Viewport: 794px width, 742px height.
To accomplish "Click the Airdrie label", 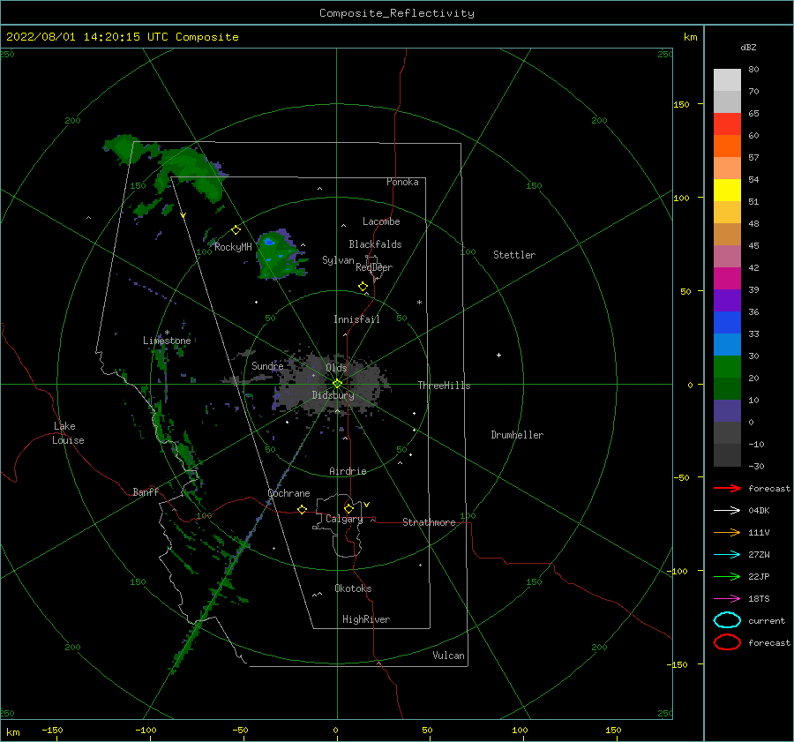I will [348, 471].
